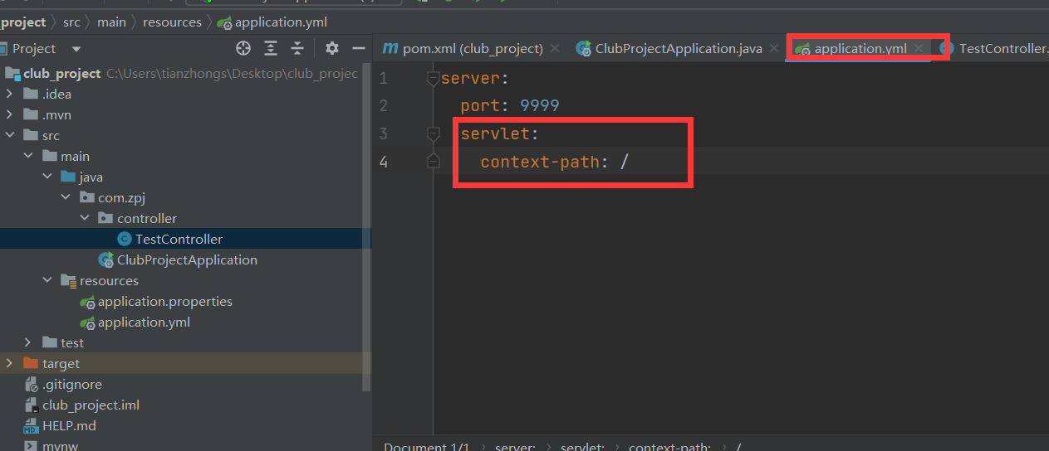Click the Collapse All icon in Project panel
This screenshot has height=451, width=1049.
click(297, 48)
